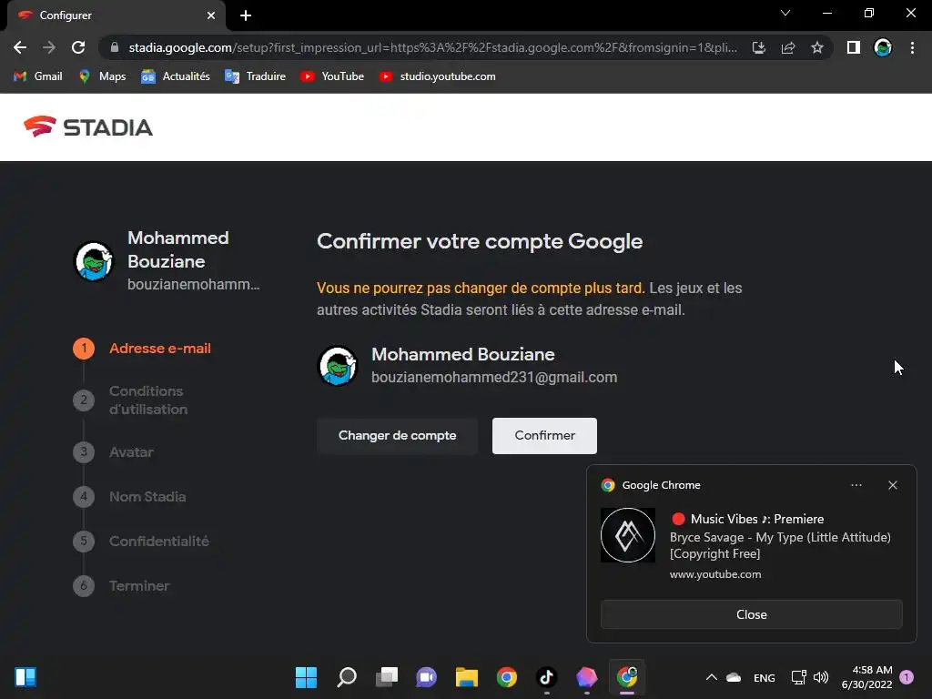Open Maps bookmark
Viewport: 932px width, 699px height.
pos(102,76)
